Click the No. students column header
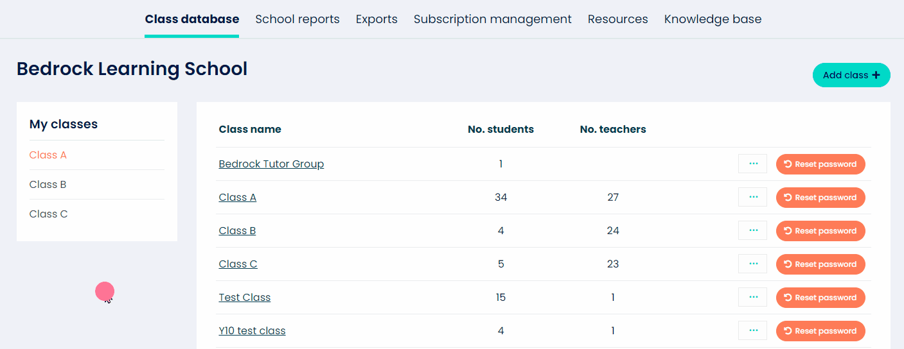Viewport: 904px width, 349px height. [501, 130]
